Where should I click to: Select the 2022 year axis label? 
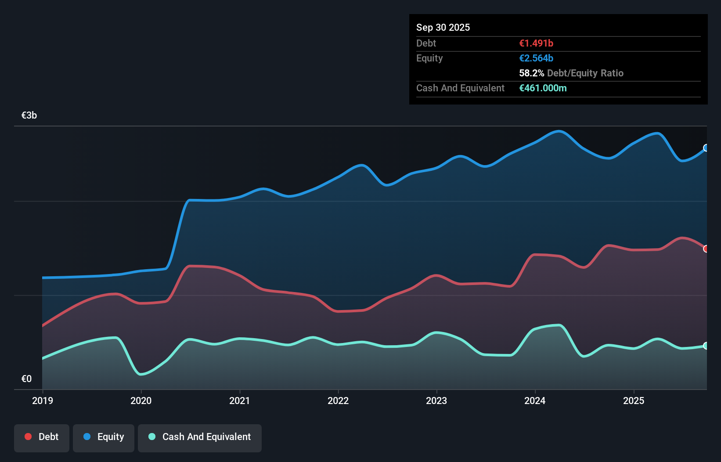(x=338, y=401)
